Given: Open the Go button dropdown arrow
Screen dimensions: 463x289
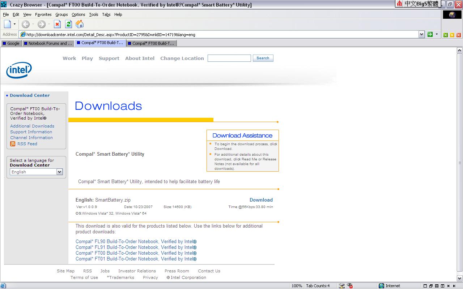Looking at the screenshot, I should tap(437, 34).
